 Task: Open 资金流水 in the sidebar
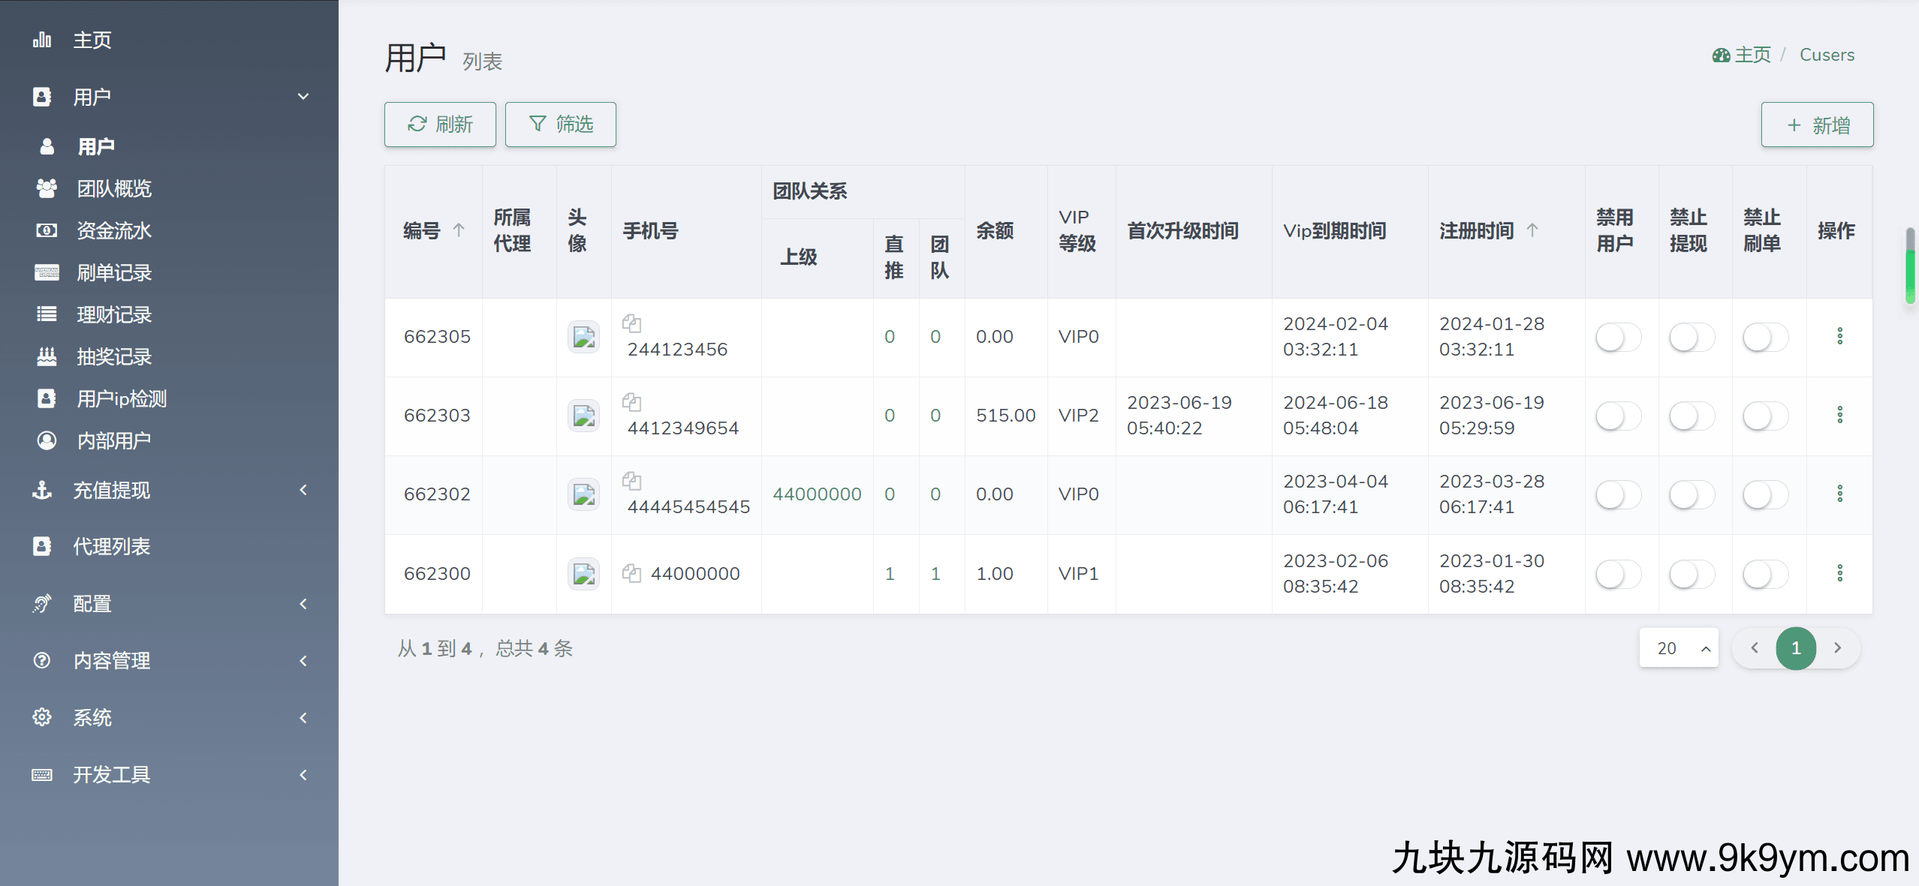[114, 230]
